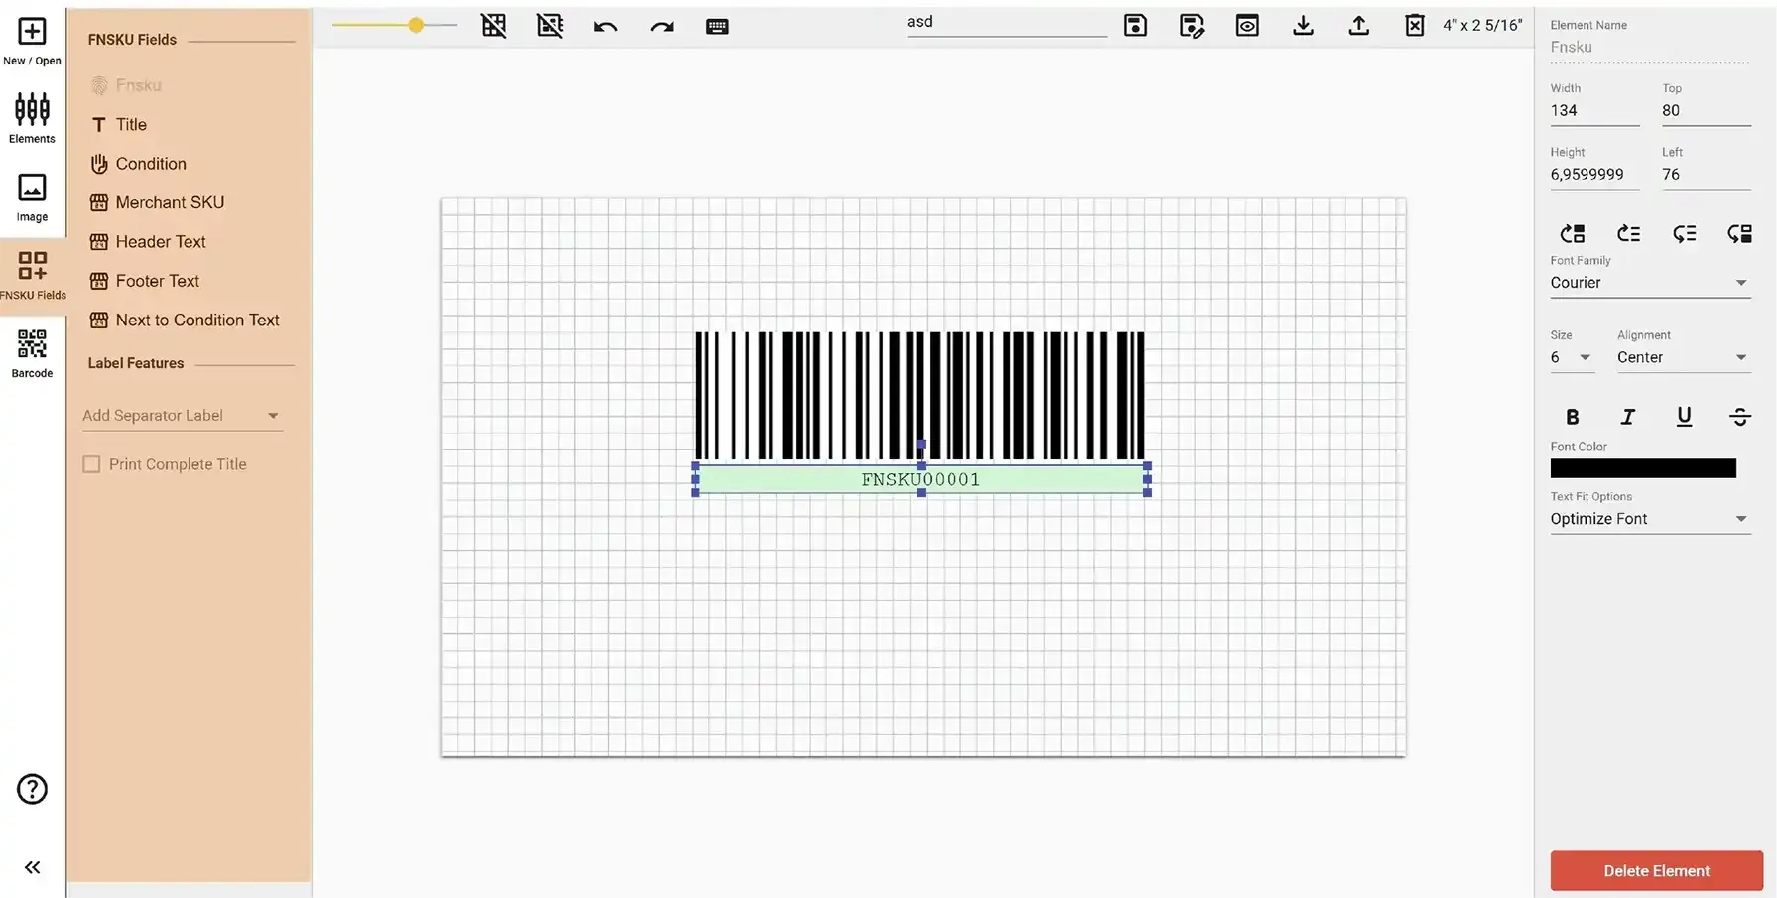Toggle underline formatting

pyautogui.click(x=1684, y=417)
